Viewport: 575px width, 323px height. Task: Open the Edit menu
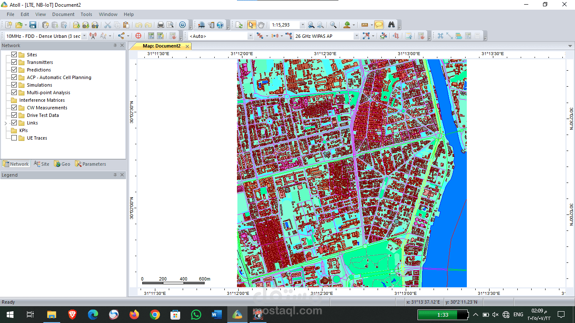pyautogui.click(x=25, y=14)
